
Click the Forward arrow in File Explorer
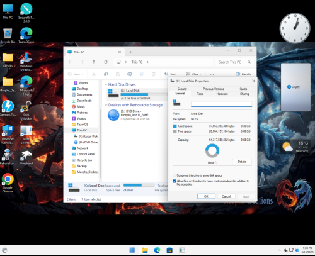[x=82, y=62]
